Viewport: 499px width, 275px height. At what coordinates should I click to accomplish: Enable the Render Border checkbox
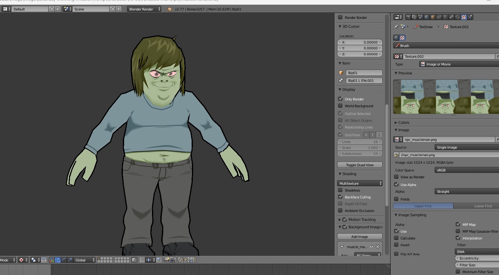(340, 17)
